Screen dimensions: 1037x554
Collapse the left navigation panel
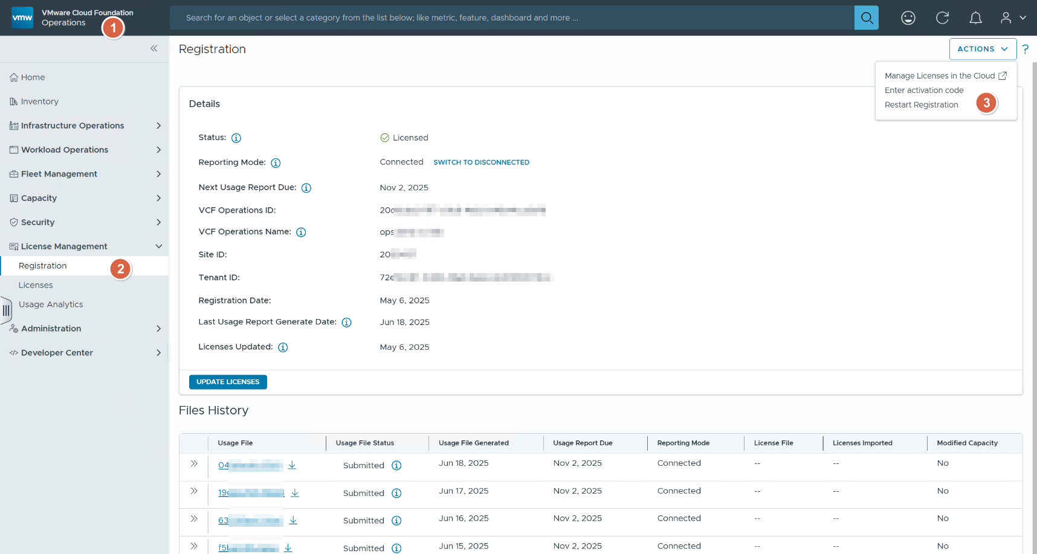click(153, 48)
